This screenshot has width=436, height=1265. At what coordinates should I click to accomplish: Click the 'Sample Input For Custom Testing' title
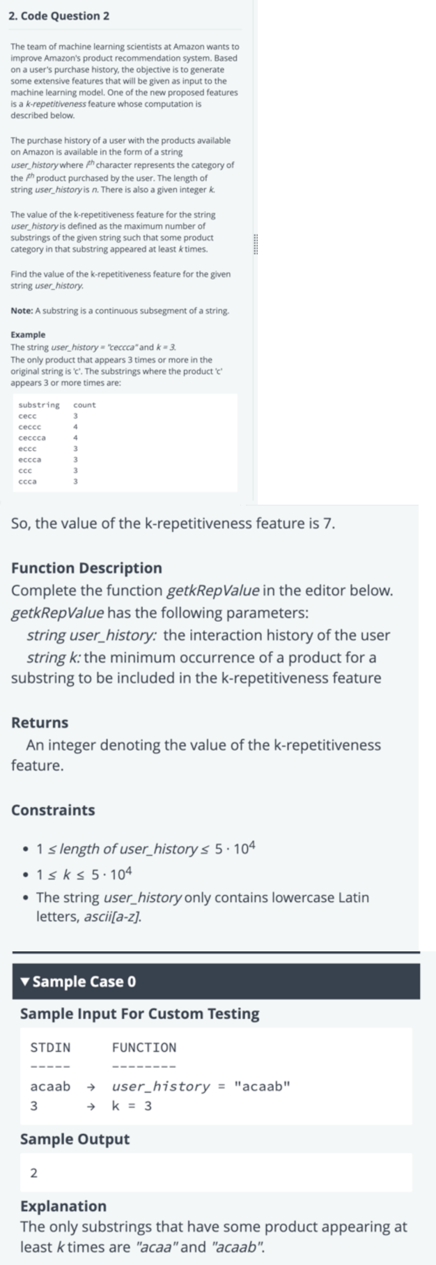click(140, 1013)
